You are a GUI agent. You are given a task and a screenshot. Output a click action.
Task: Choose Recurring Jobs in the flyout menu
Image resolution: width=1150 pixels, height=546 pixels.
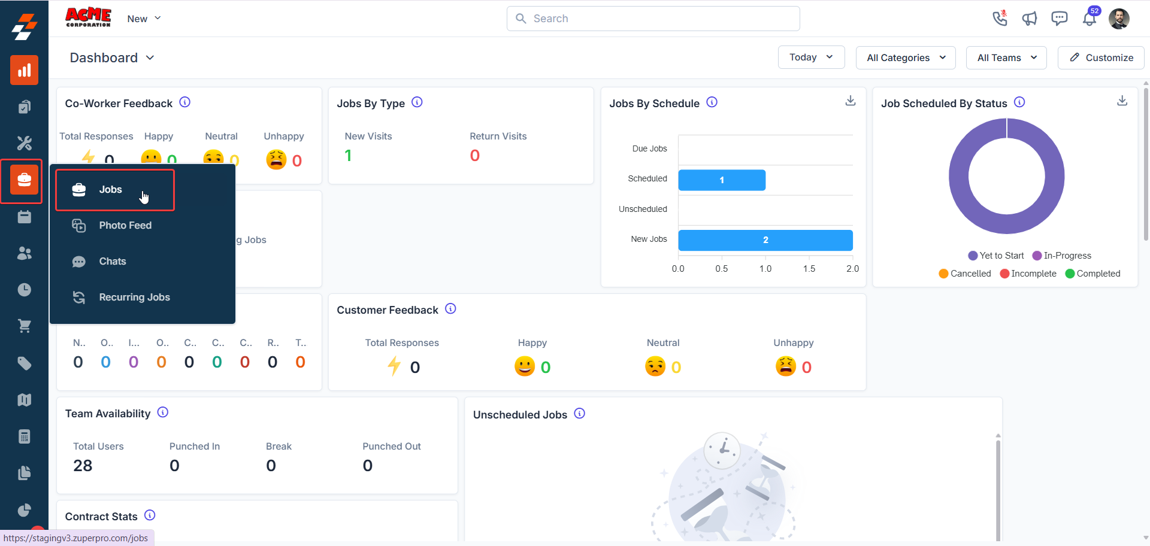(x=134, y=297)
